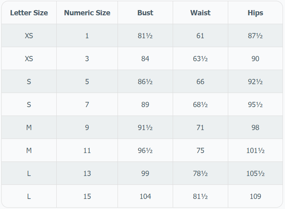The image size is (285, 209).
Task: Select the waist value 61 cell
Action: click(x=200, y=35)
